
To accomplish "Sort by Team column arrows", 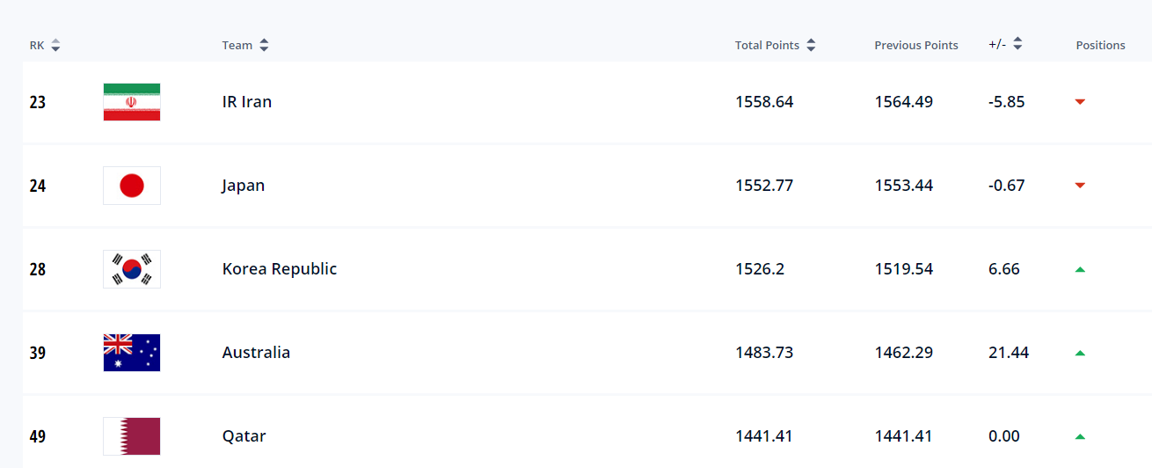I will (264, 45).
